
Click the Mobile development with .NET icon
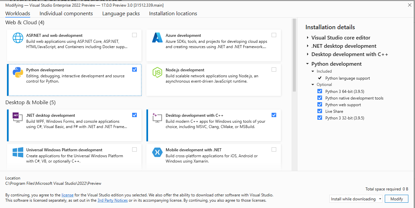point(157,152)
